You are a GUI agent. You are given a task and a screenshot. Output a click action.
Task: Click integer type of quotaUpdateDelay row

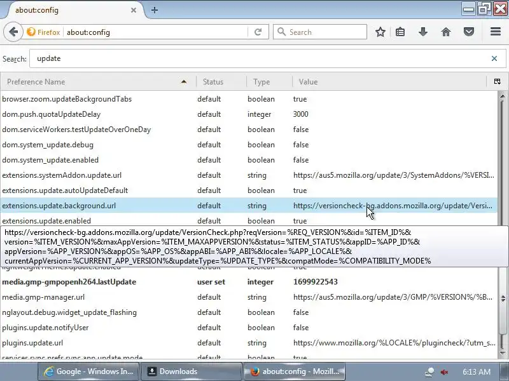(x=259, y=114)
